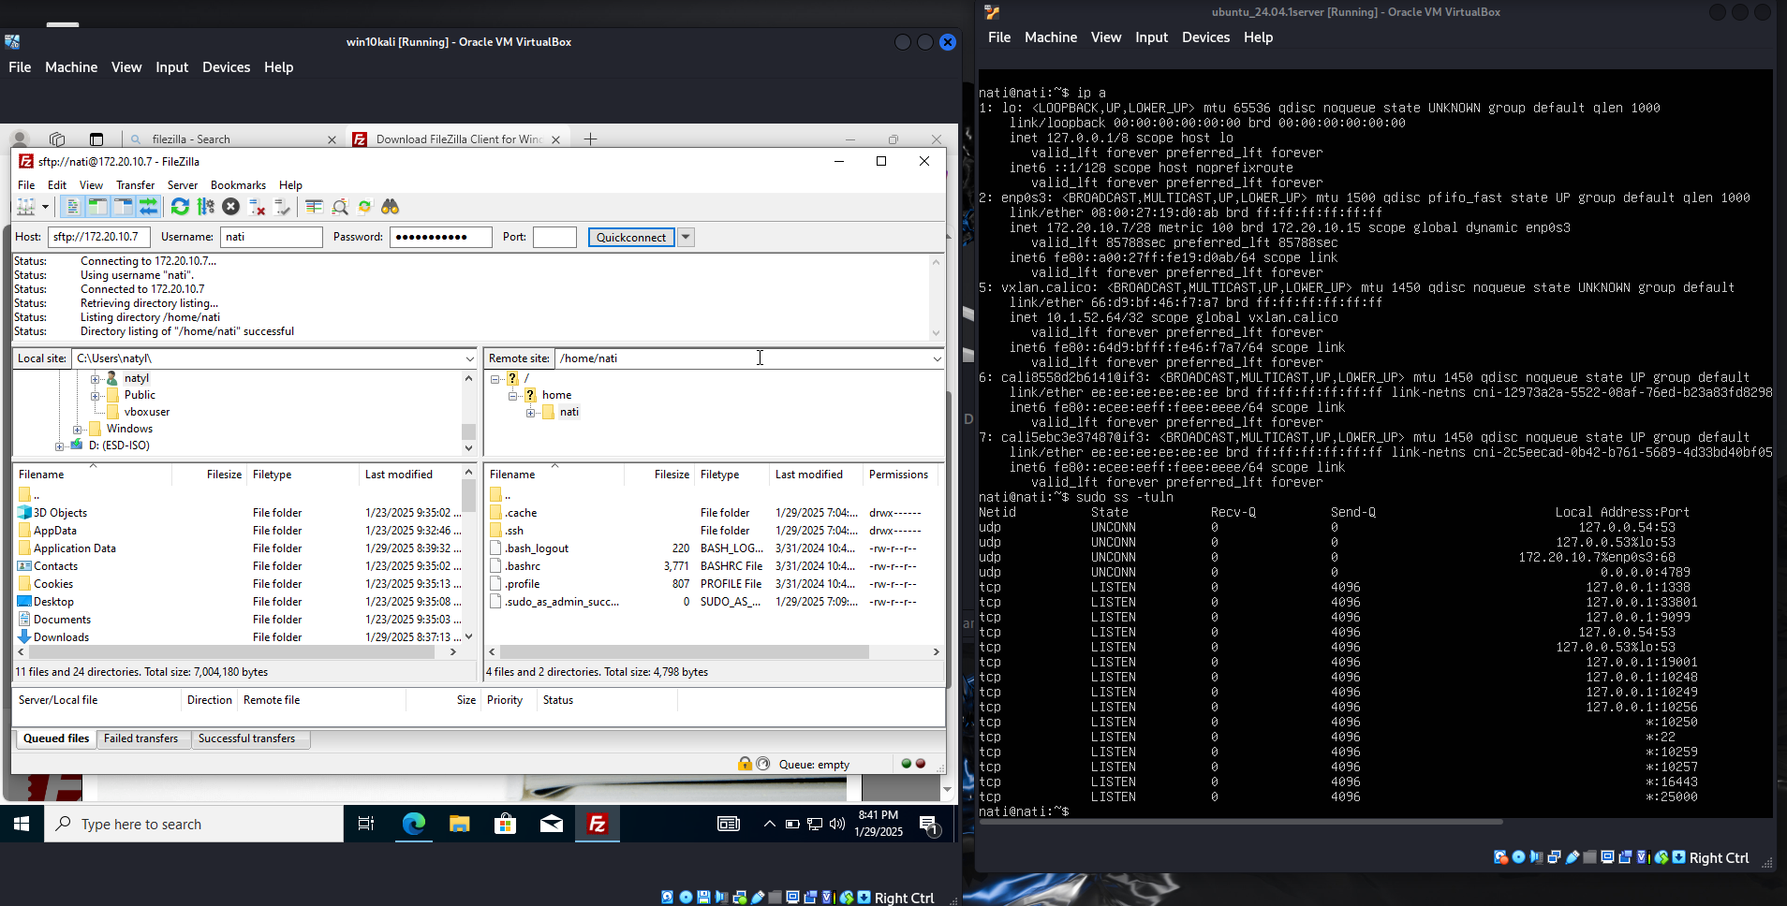
Task: Cancel current operation black X icon
Action: coord(230,207)
